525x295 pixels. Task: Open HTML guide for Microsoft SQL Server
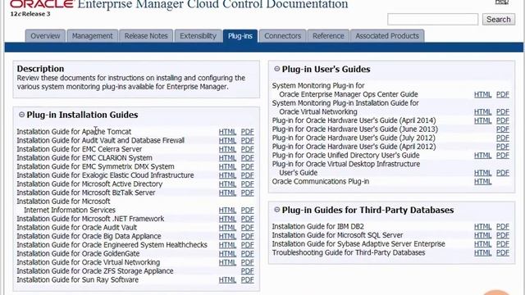482,235
